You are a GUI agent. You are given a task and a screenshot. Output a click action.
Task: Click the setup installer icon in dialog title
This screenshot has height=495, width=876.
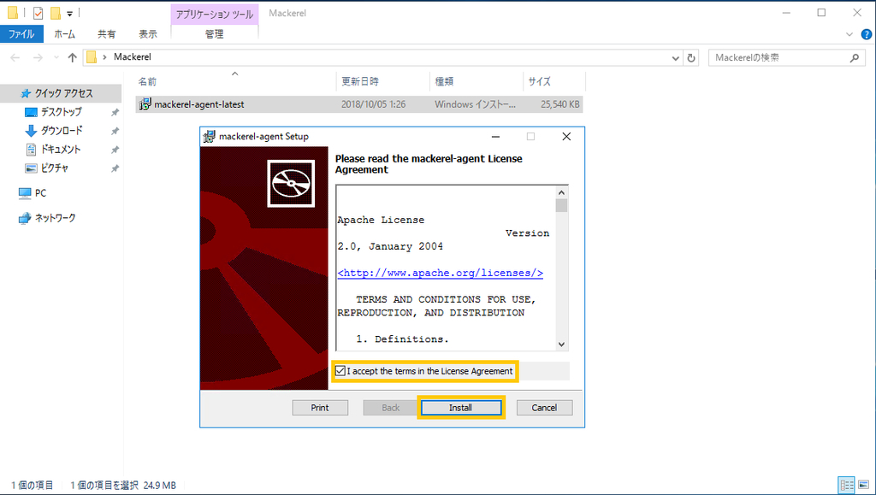coord(209,137)
